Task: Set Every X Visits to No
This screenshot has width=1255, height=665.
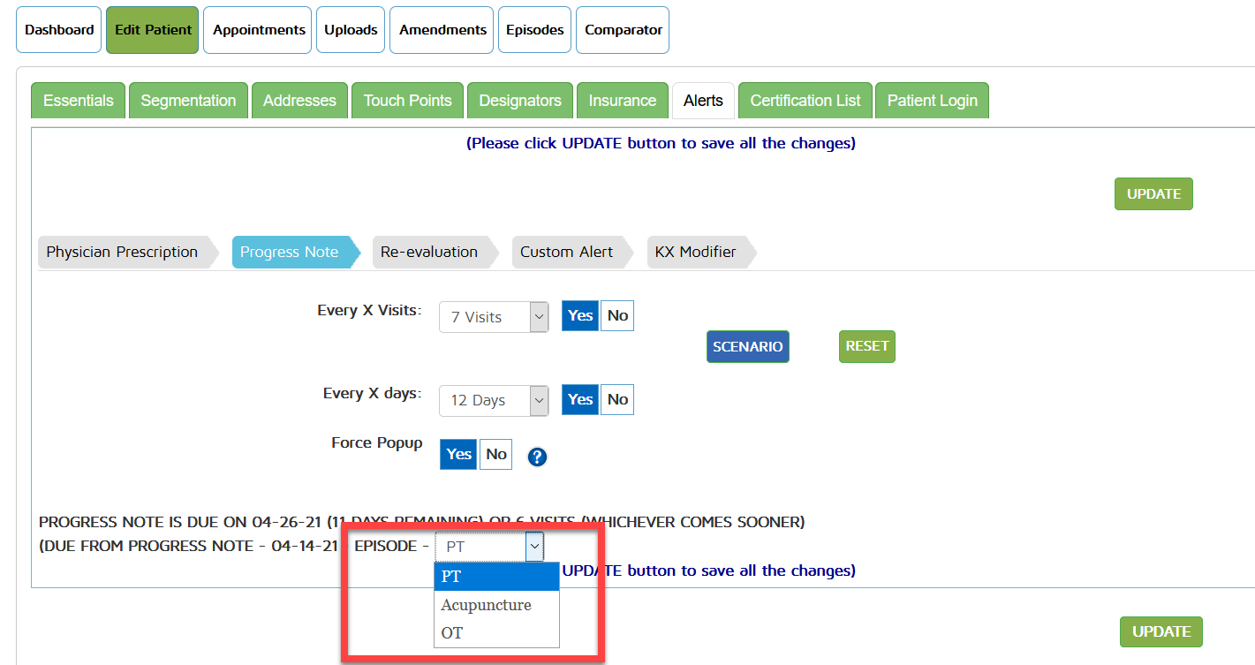Action: (617, 316)
